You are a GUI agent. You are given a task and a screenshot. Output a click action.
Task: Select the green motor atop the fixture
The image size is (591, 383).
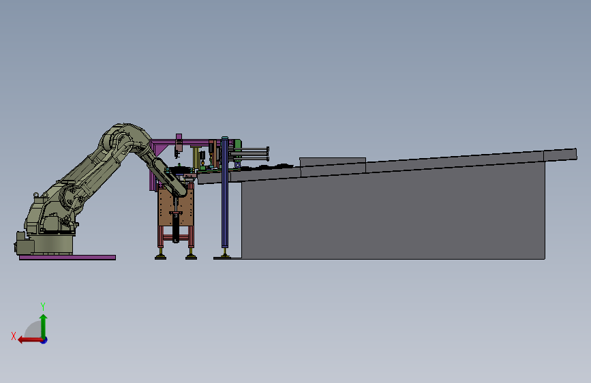[x=237, y=146]
